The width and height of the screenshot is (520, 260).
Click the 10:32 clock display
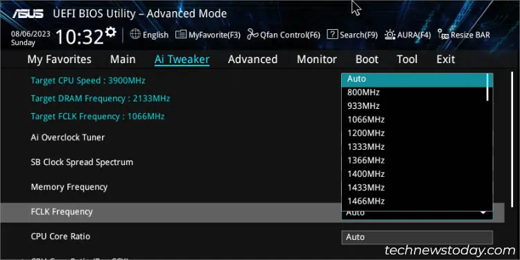tap(80, 37)
